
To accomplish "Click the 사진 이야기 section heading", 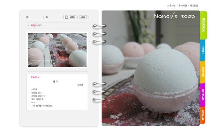I will 36,26.
